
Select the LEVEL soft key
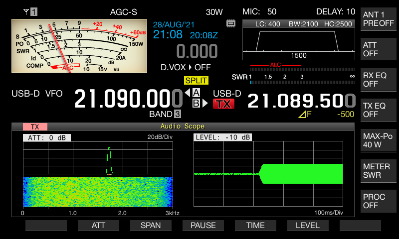click(x=308, y=225)
